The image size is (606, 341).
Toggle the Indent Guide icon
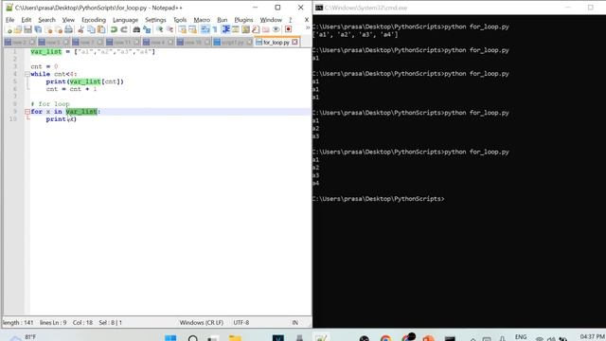point(225,29)
